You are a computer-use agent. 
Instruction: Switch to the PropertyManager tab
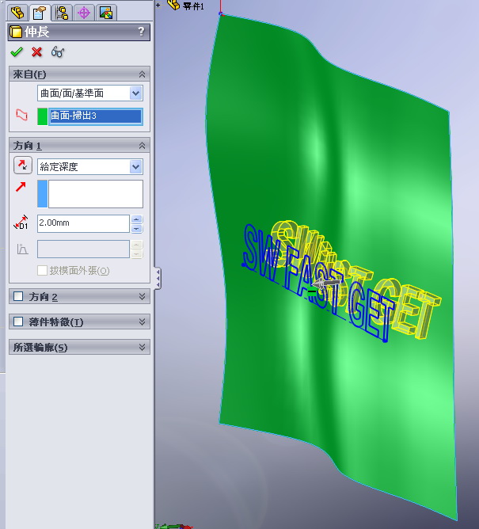coord(40,13)
